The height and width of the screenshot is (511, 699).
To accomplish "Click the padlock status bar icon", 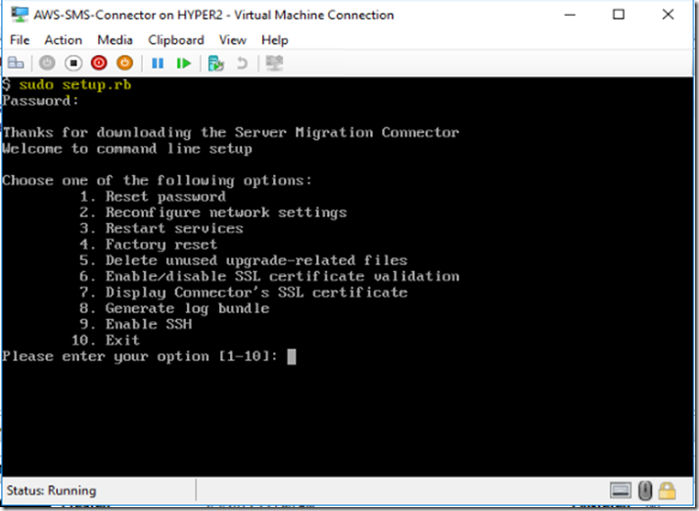I will point(668,490).
